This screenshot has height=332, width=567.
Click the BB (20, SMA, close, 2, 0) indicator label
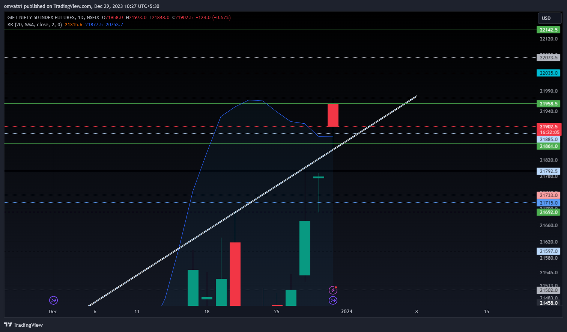coord(35,25)
